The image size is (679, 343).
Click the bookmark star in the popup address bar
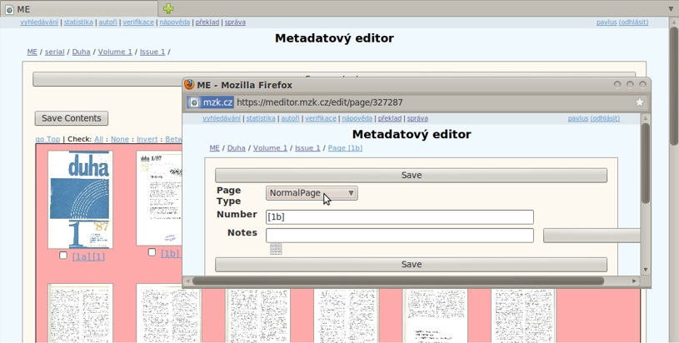[639, 102]
